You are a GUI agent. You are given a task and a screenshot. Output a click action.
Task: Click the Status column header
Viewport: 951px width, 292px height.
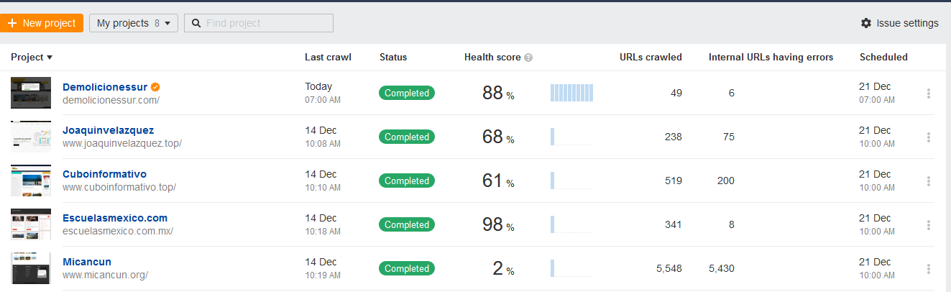coord(393,58)
